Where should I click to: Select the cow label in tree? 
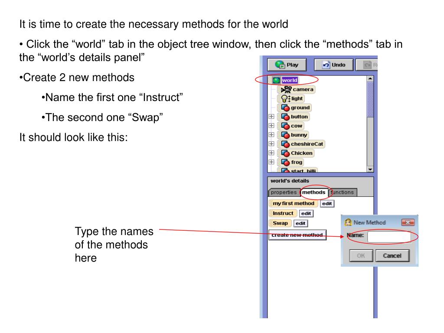tap(297, 126)
